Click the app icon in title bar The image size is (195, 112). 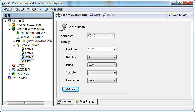pyautogui.click(x=4, y=3)
